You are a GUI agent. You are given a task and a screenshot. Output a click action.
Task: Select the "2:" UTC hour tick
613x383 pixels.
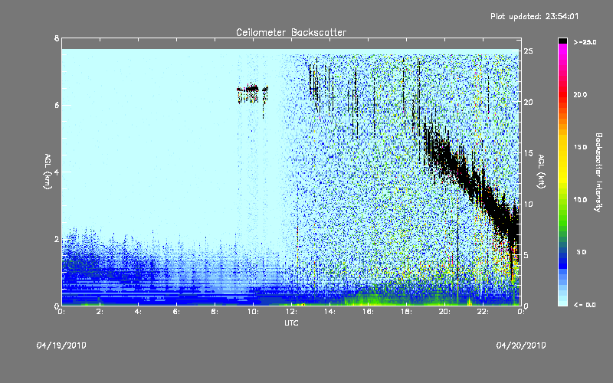click(x=100, y=312)
